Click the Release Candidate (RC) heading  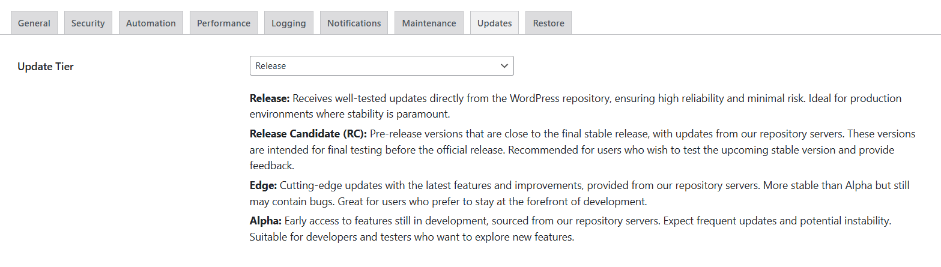[308, 133]
